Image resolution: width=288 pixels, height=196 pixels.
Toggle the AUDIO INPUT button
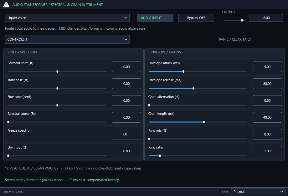155,18
